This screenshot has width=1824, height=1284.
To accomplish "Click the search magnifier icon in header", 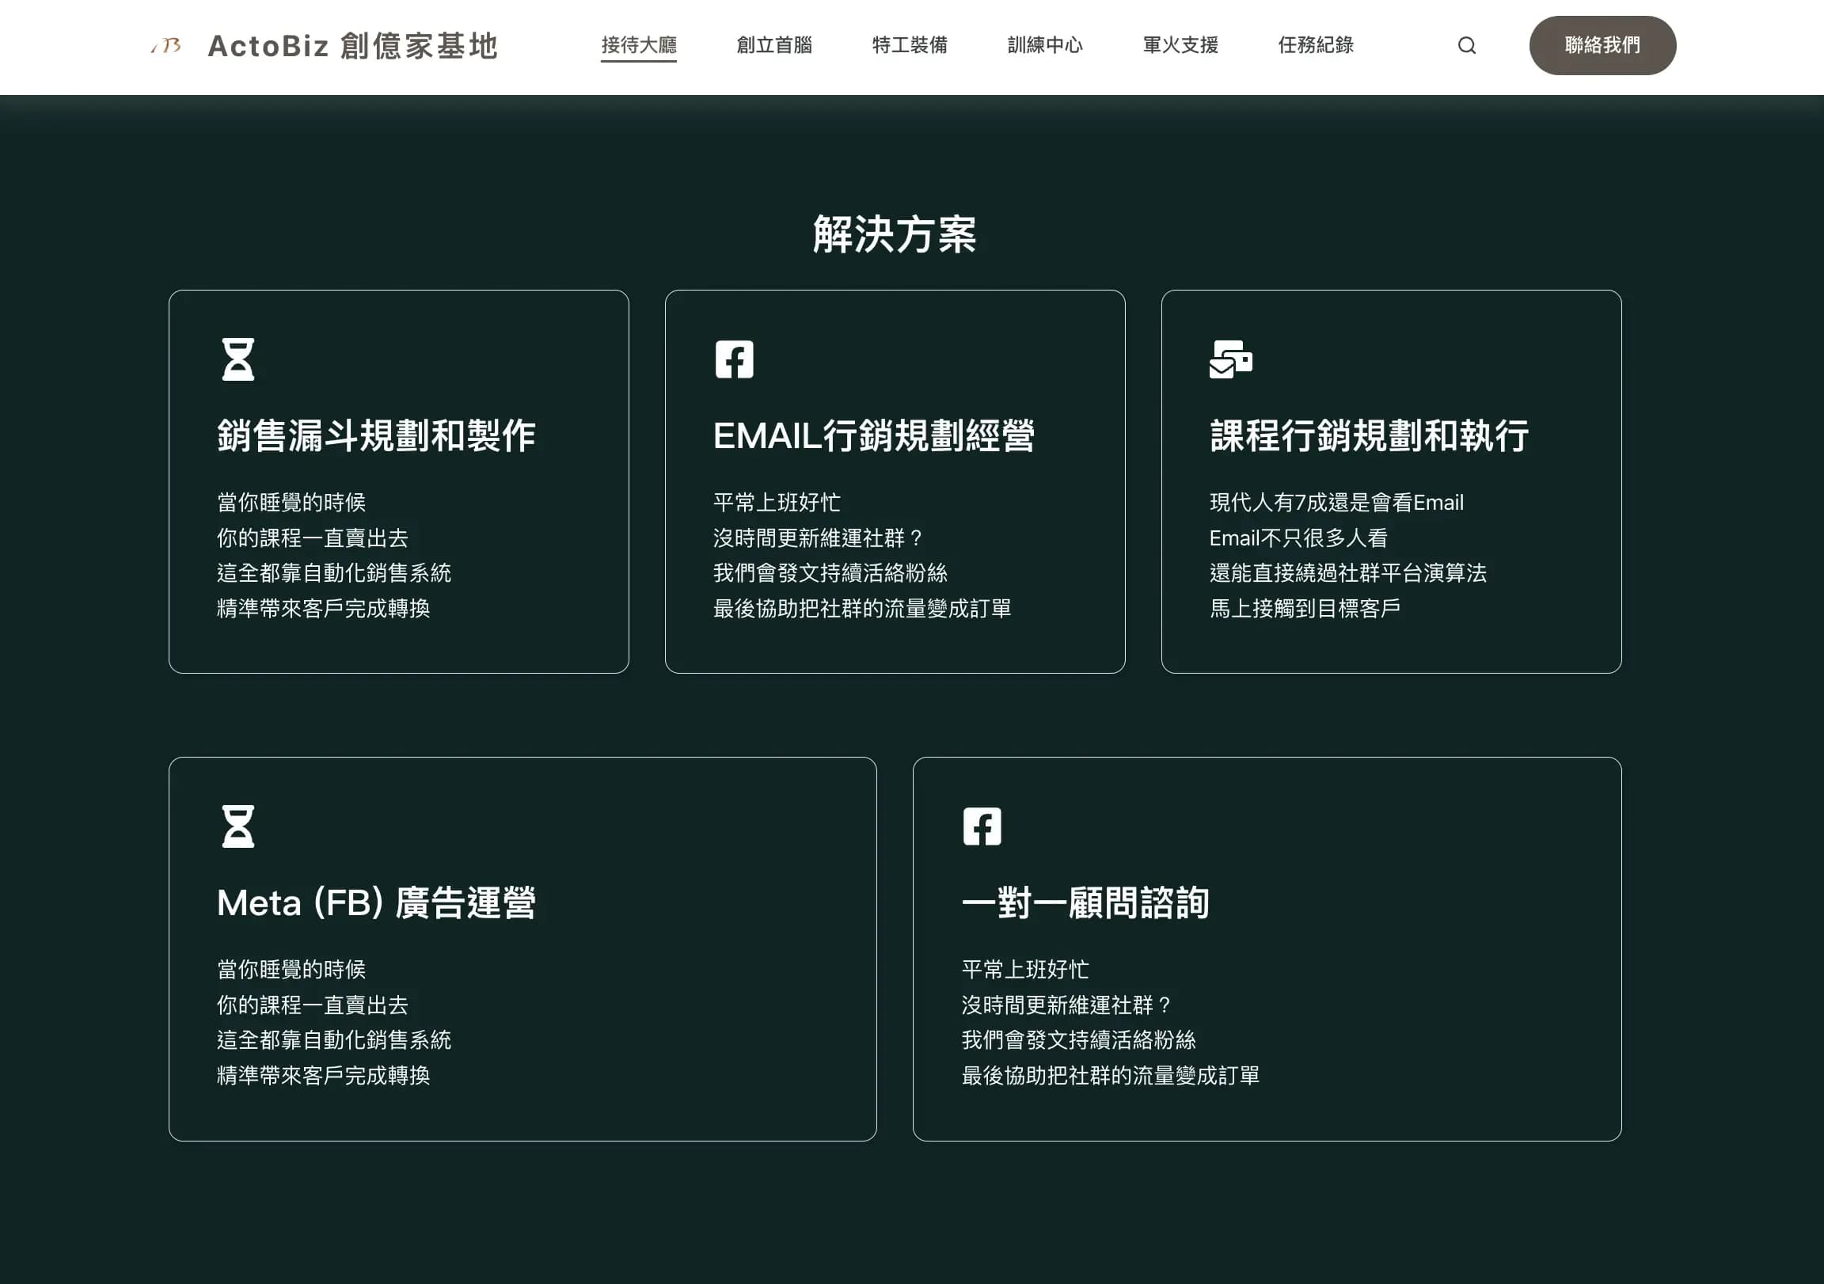I will [1466, 45].
